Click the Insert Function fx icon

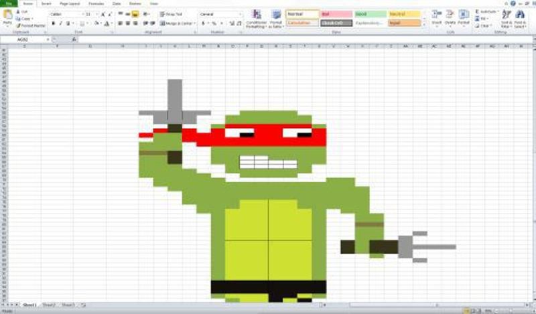click(74, 40)
